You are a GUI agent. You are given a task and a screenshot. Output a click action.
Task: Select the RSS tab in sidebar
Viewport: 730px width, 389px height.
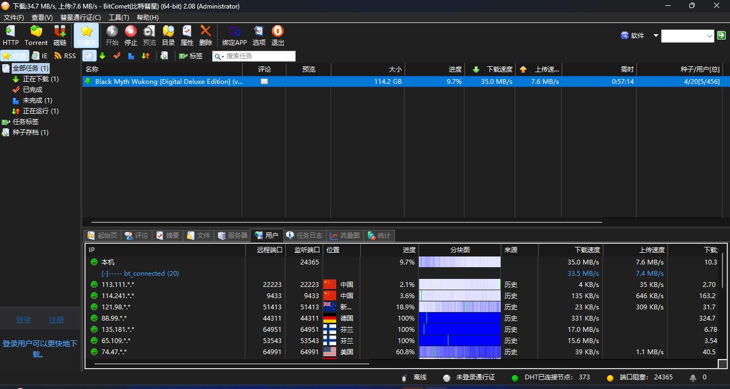click(65, 56)
